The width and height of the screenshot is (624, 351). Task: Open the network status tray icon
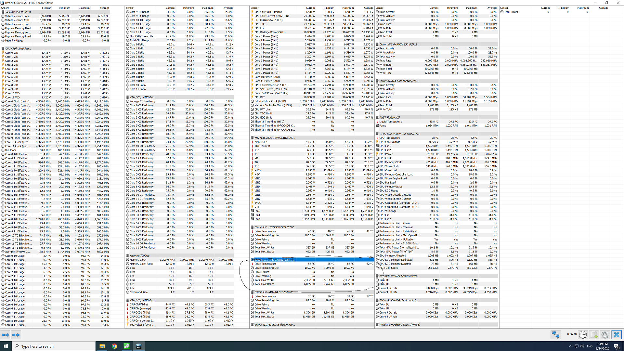coord(576,346)
